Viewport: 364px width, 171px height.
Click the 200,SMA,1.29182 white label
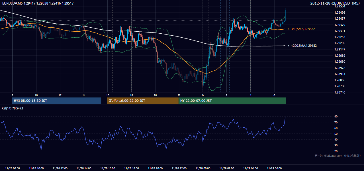point(302,46)
